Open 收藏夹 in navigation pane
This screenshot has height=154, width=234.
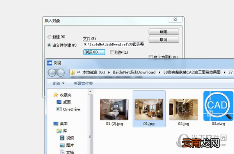click(66, 95)
